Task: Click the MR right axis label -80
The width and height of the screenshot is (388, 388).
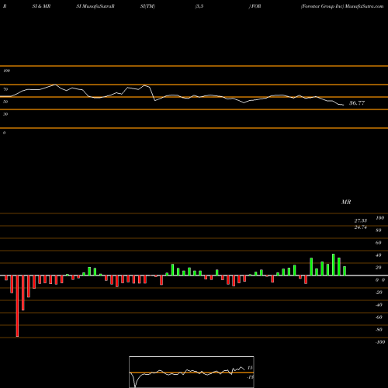Action: (379, 330)
